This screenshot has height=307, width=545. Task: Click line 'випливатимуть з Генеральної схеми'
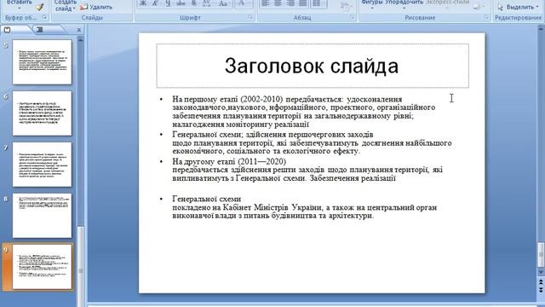coord(240,178)
